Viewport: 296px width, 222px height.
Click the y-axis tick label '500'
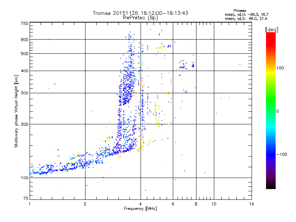[x=24, y=54]
